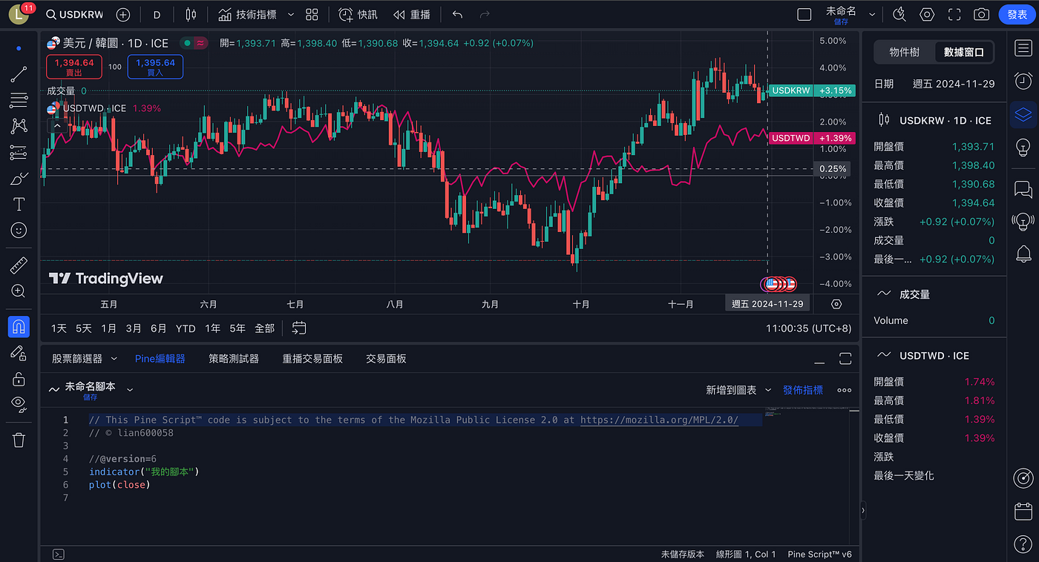The image size is (1039, 562).
Task: Open the forecasting and position tools
Action: [19, 153]
